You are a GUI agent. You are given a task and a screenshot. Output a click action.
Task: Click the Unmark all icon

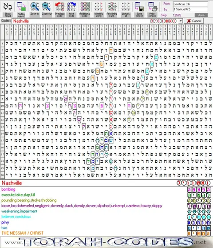click(126, 7)
